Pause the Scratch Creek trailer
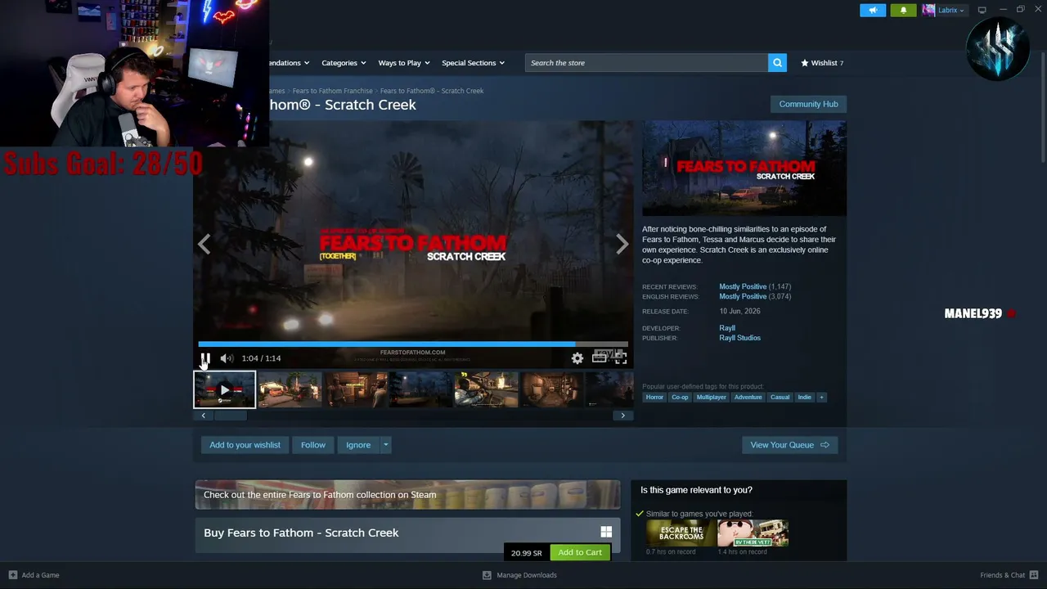The height and width of the screenshot is (589, 1047). click(x=205, y=358)
